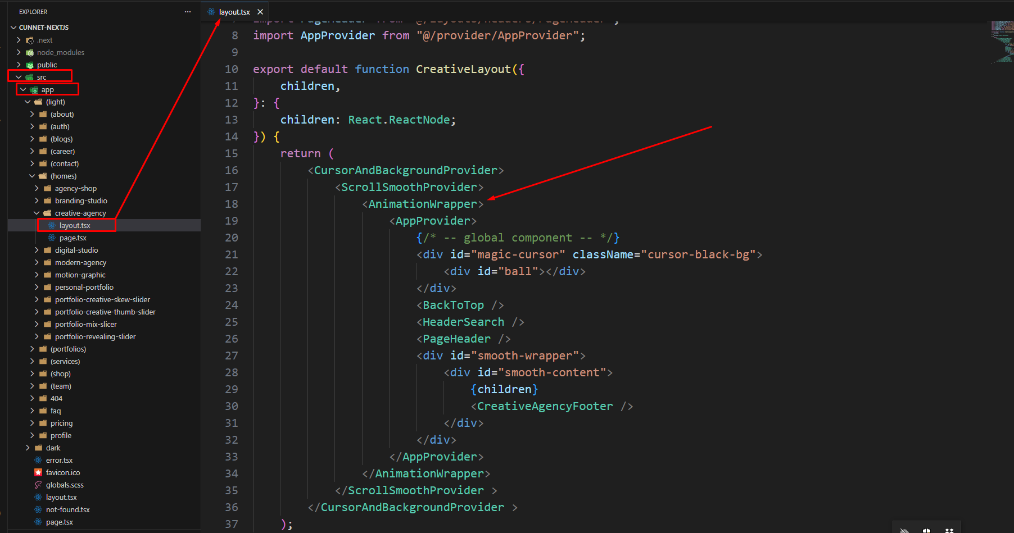Click the .next folder icon
Screen dimensions: 1014x533
click(x=30, y=40)
